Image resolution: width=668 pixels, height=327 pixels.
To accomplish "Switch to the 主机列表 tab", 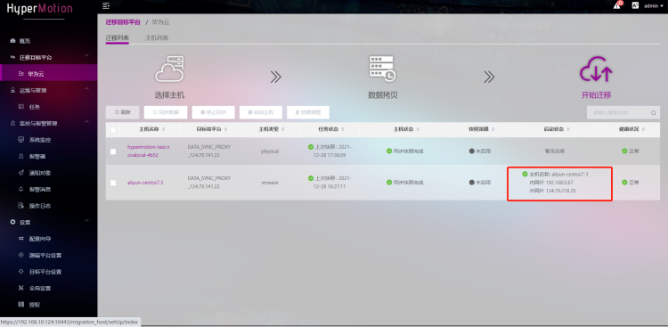I will click(157, 38).
